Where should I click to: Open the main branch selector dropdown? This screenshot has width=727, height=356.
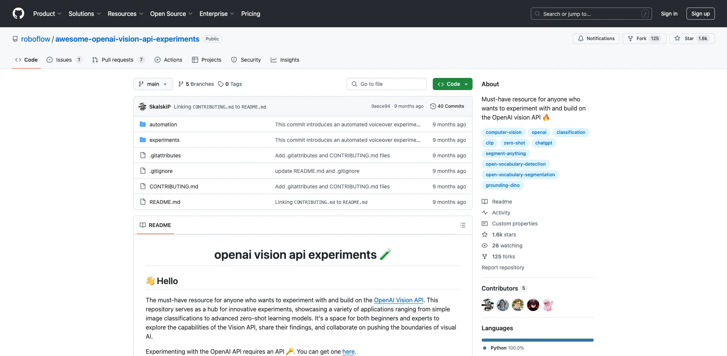pyautogui.click(x=153, y=84)
